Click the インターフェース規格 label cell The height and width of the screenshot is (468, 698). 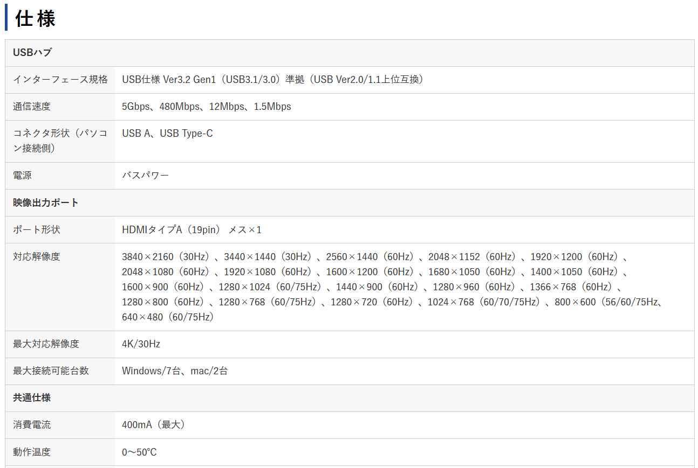[60, 80]
